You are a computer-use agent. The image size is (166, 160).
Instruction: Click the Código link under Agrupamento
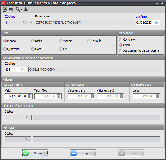[x=10, y=64]
